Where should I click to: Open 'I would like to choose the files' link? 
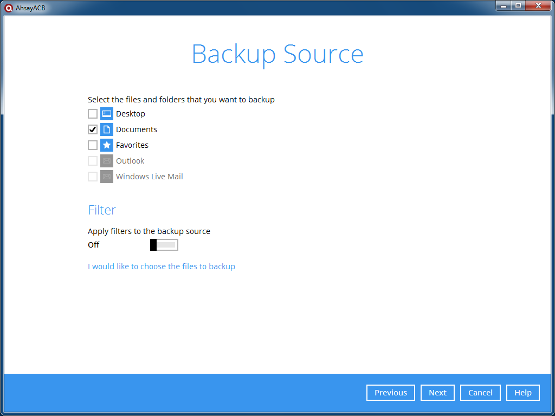(x=162, y=266)
